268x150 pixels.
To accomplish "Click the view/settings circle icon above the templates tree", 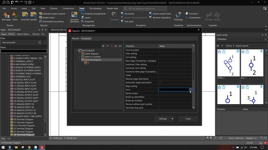I will coord(103,46).
